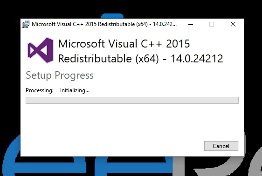
Task: Click the greyed-out maximize button
Action: (212, 24)
